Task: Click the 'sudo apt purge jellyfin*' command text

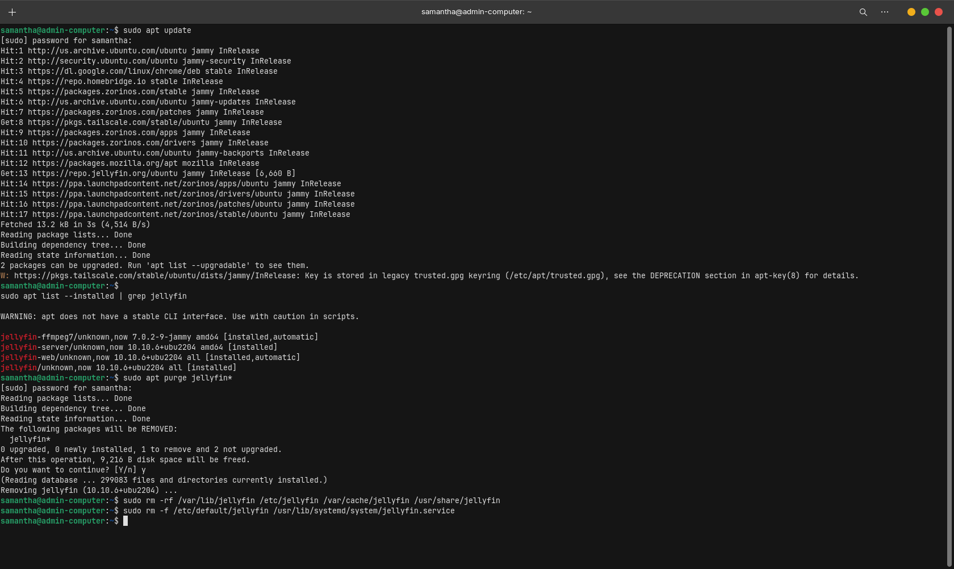Action: coord(177,378)
